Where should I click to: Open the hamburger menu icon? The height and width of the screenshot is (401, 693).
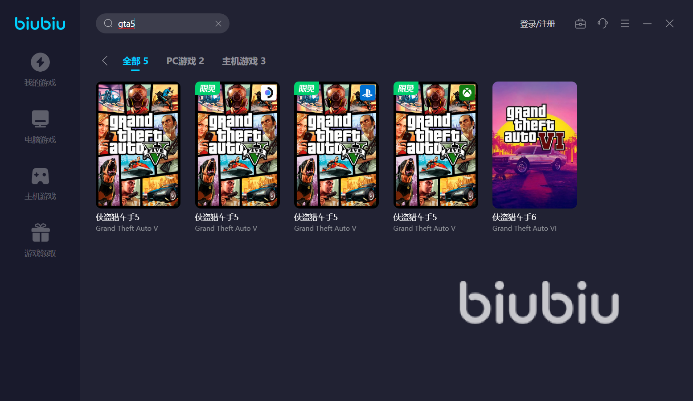625,24
